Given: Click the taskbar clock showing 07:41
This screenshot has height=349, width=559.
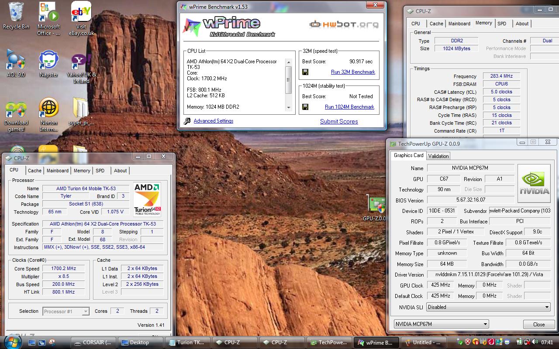Looking at the screenshot, I should (546, 342).
